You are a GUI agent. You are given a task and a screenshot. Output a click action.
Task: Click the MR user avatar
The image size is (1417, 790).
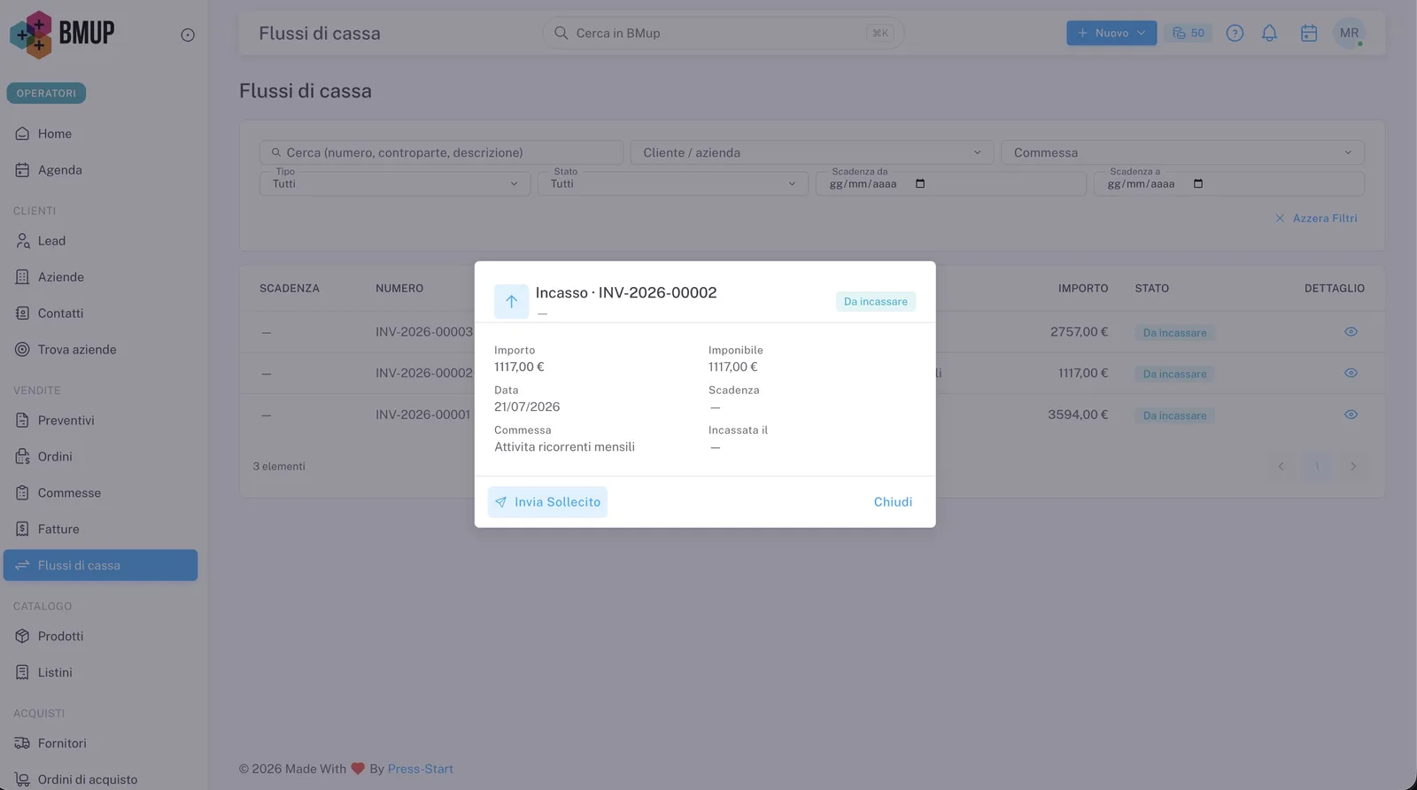[x=1349, y=33]
